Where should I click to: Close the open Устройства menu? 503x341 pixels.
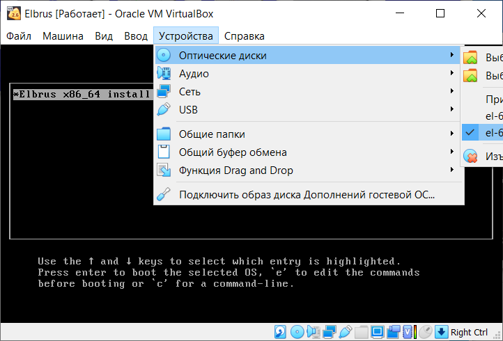click(186, 36)
